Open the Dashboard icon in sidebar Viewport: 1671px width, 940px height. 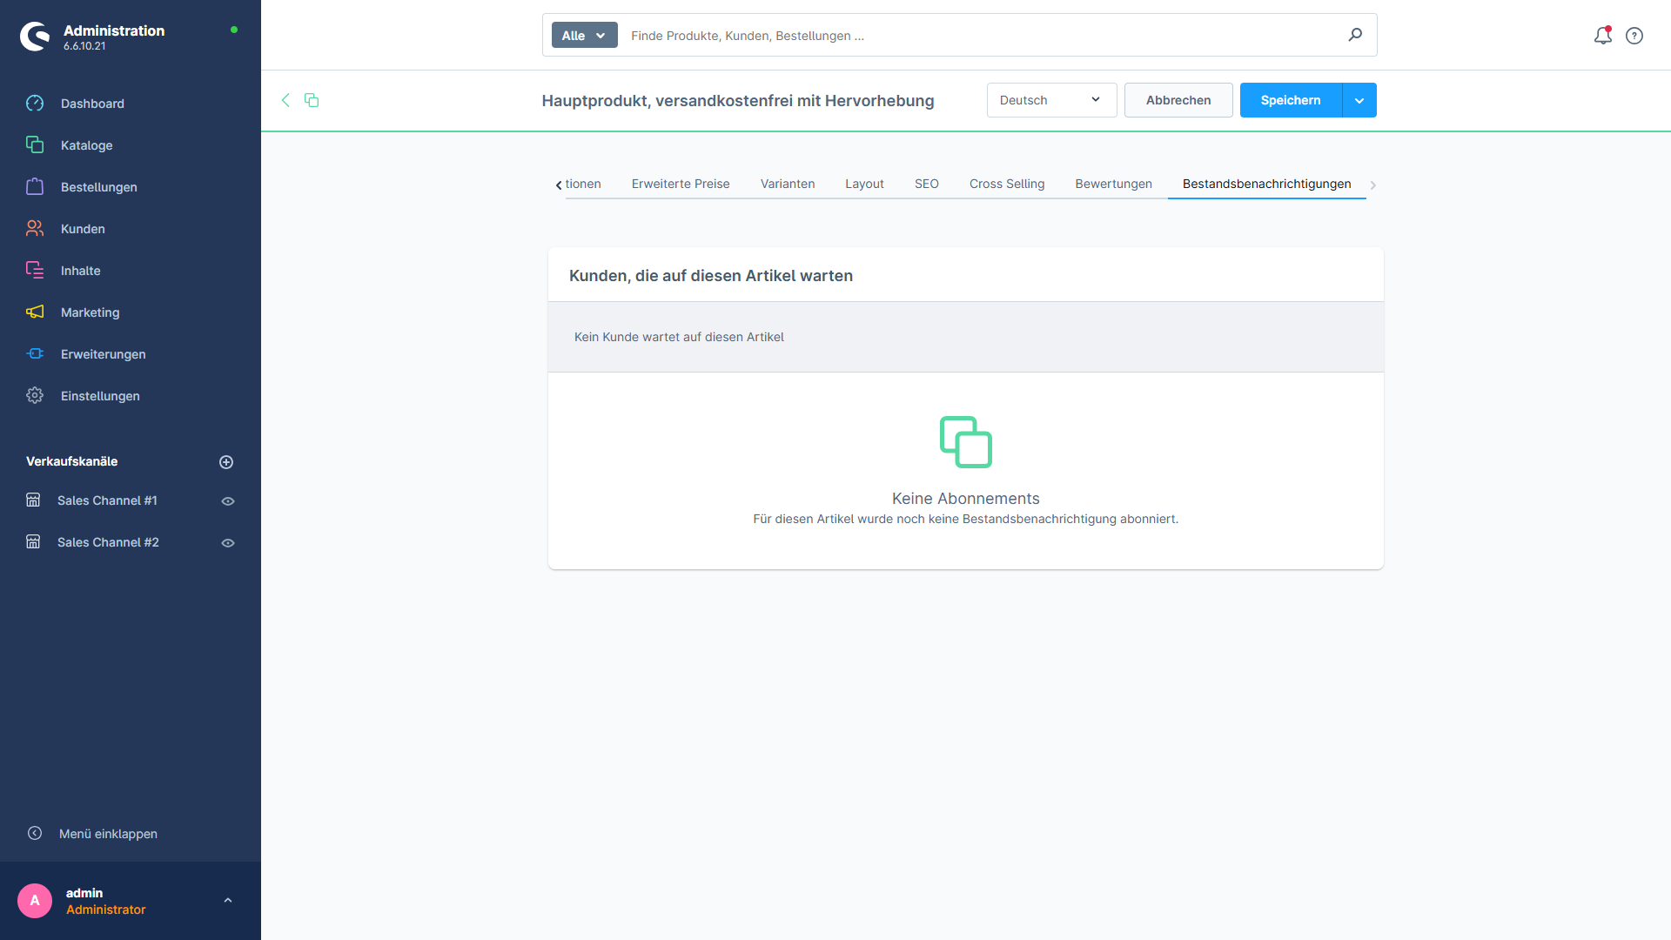[35, 104]
